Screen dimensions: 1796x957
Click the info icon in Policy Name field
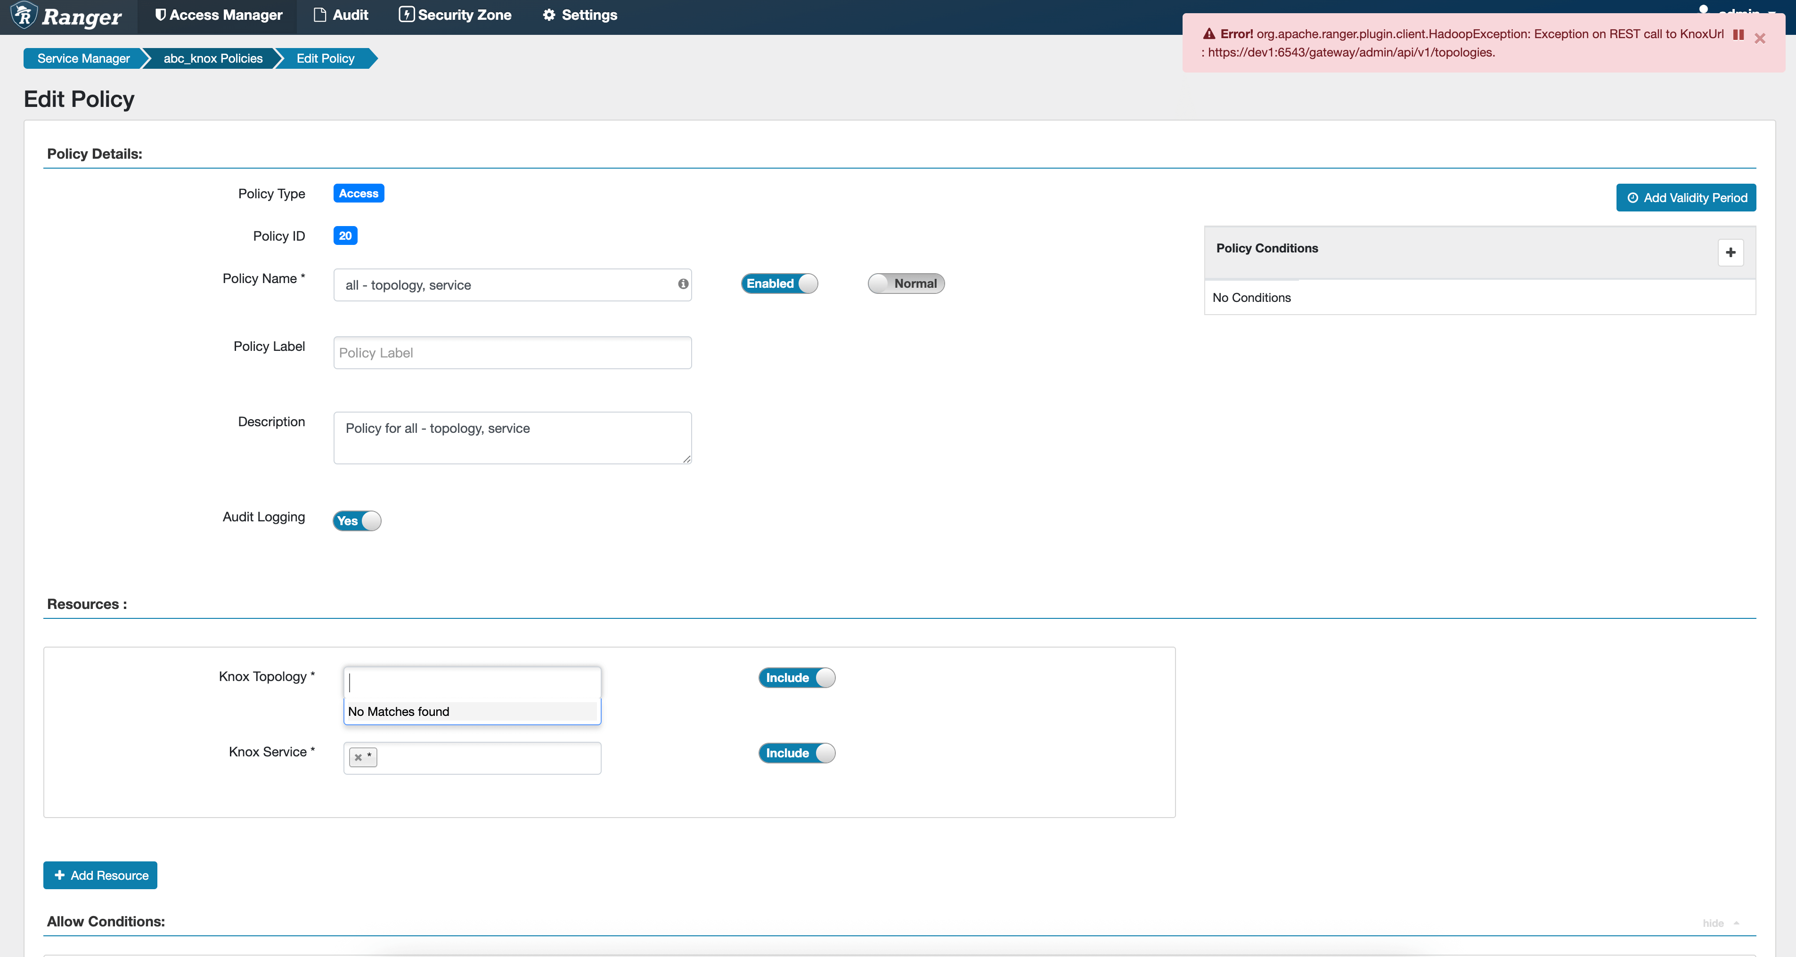[683, 284]
